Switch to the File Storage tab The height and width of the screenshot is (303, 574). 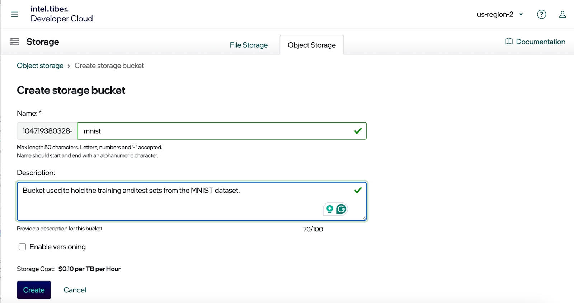click(x=249, y=45)
